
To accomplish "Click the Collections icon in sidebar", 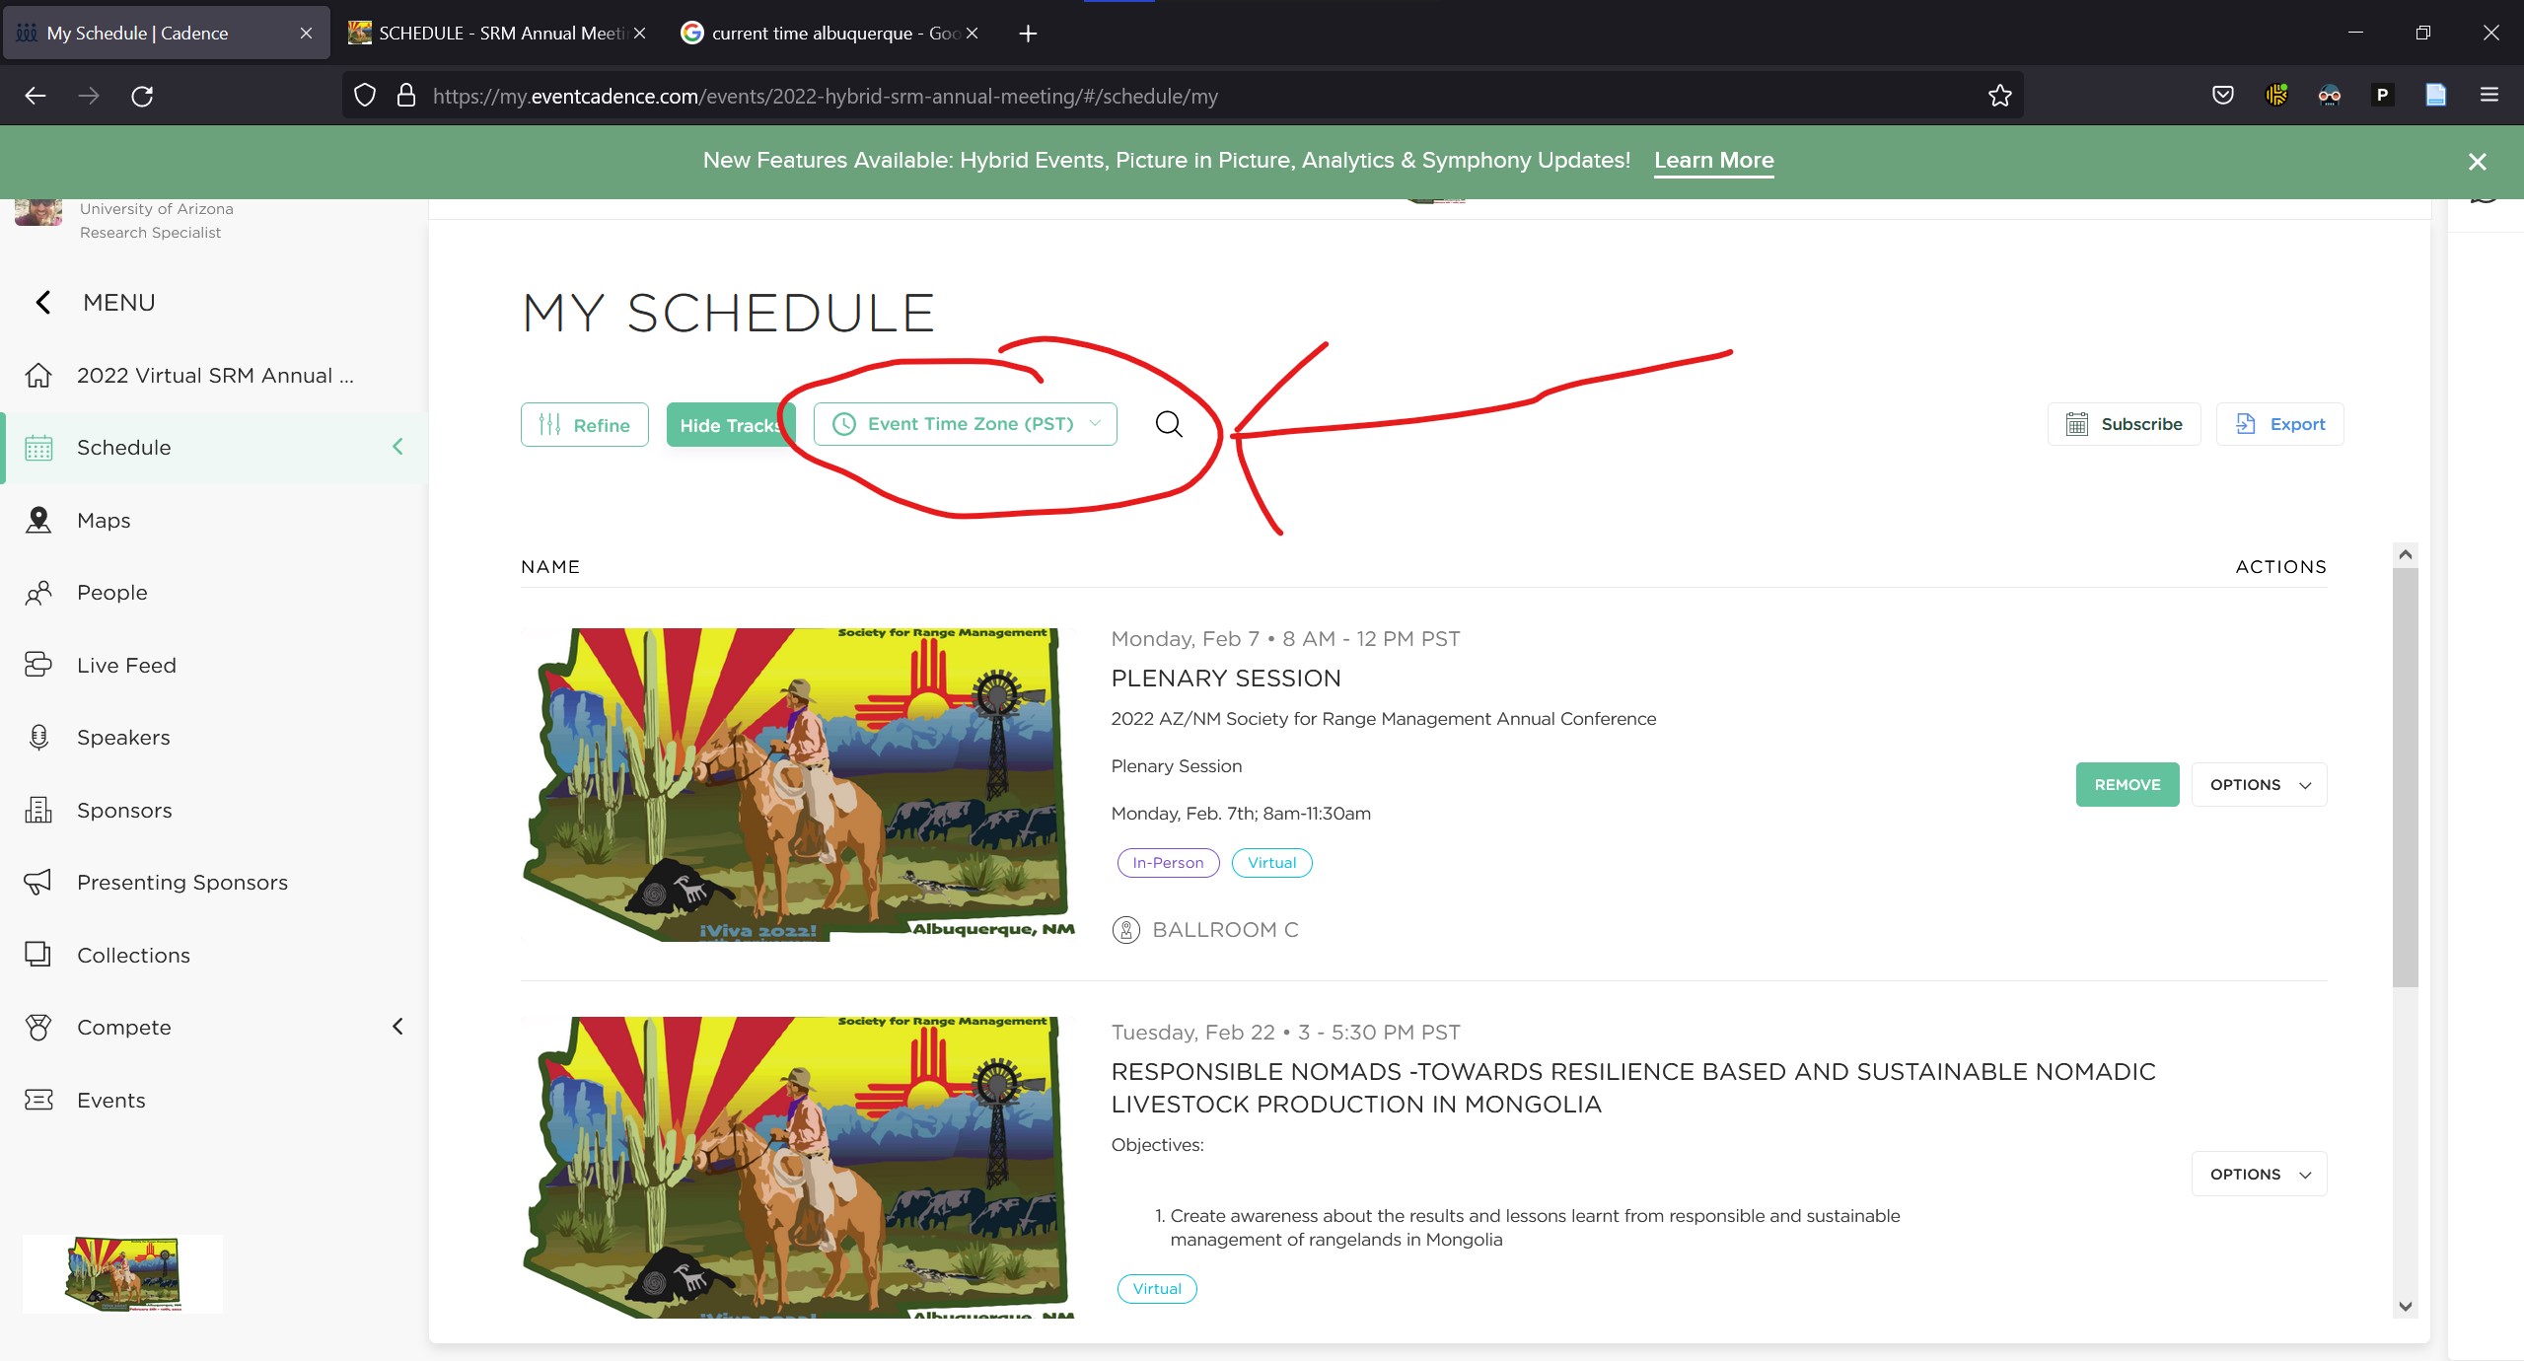I will click(x=38, y=956).
